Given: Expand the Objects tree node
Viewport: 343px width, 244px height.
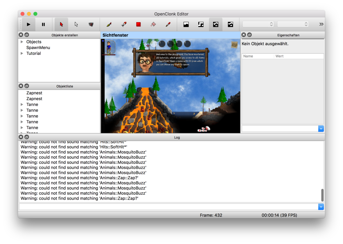Looking at the screenshot, I should (22, 42).
